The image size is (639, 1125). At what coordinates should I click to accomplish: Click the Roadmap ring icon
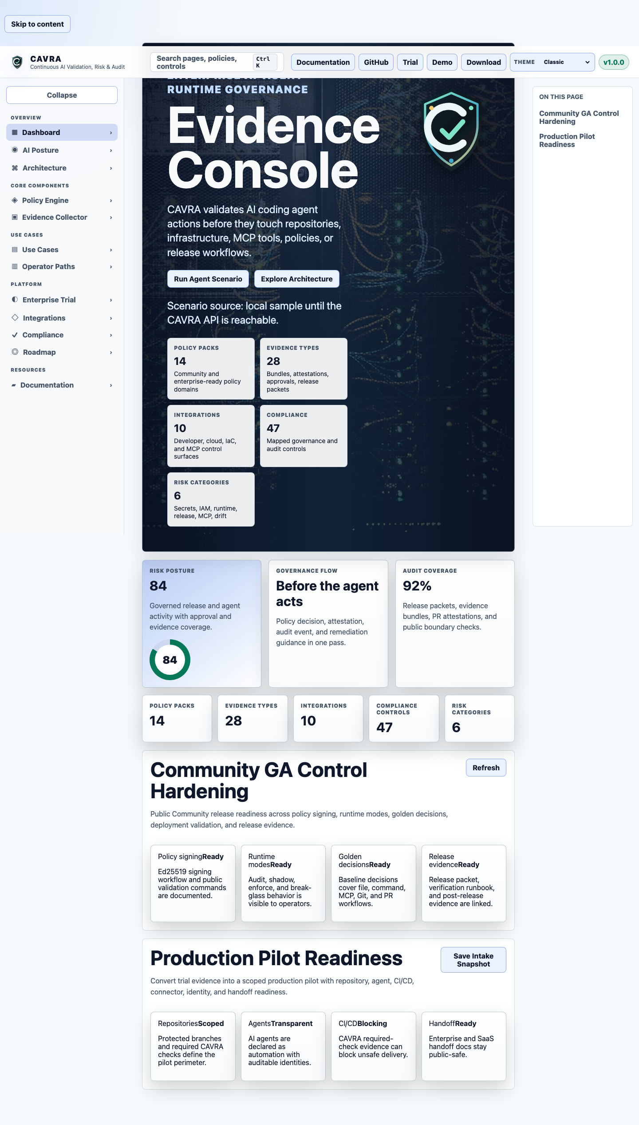coord(15,352)
